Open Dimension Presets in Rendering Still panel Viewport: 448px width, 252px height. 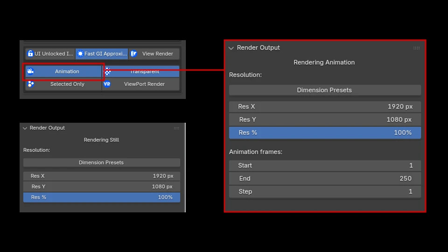[102, 162]
